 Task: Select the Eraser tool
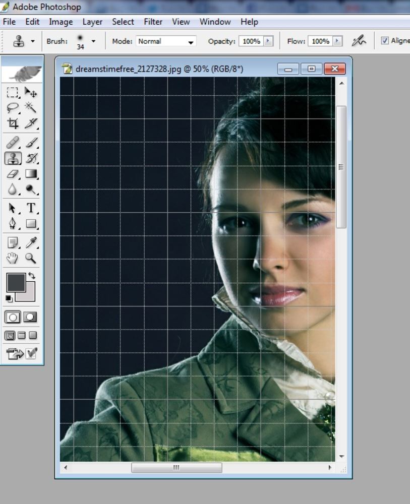click(13, 174)
